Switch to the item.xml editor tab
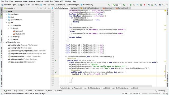The height and width of the screenshot is (95, 169). (x=109, y=8)
